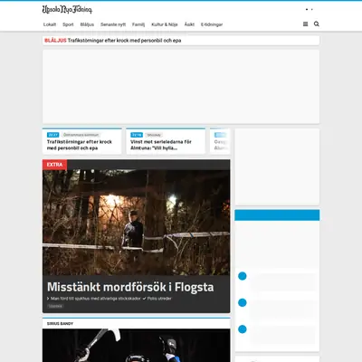Click the Östhammars kommun tag
The image size is (362, 362).
click(x=81, y=135)
